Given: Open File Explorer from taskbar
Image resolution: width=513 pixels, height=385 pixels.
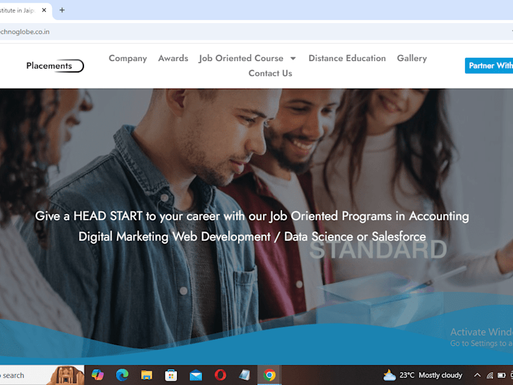Looking at the screenshot, I should coord(147,375).
